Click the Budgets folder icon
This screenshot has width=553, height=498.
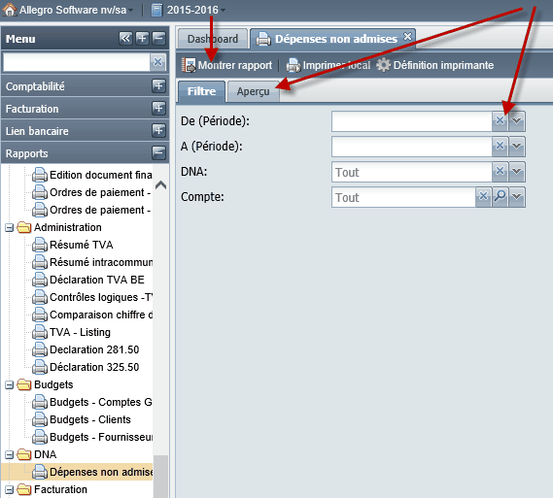[x=24, y=384]
